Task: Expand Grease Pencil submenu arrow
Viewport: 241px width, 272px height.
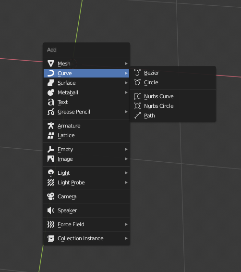Action: [126, 112]
